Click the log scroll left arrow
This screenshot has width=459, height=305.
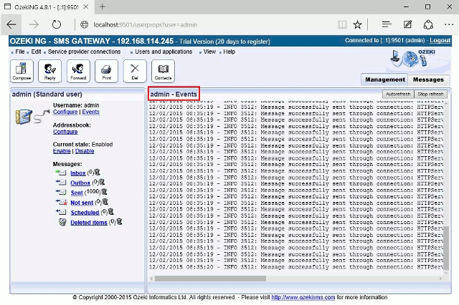pyautogui.click(x=151, y=279)
